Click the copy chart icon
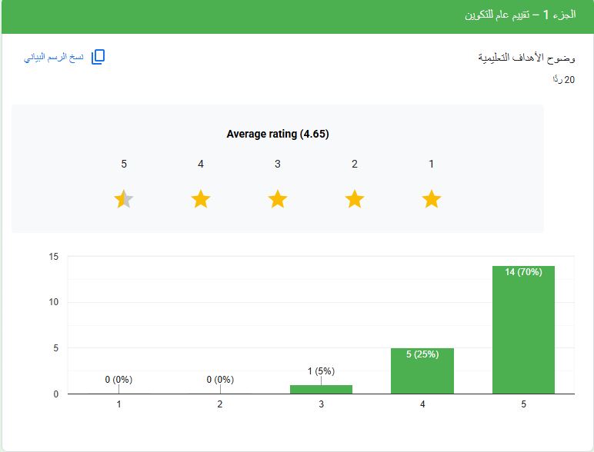Image resolution: width=594 pixels, height=452 pixels. coord(98,58)
